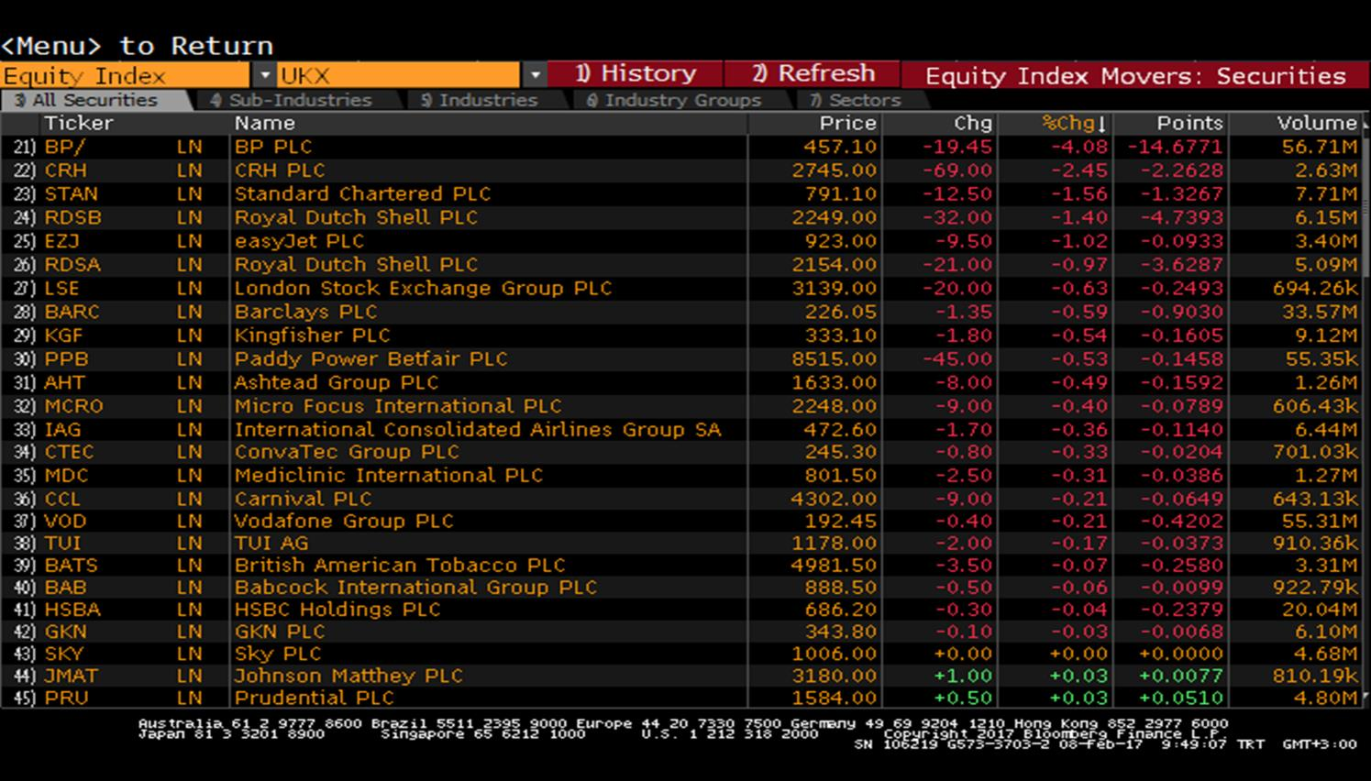The width and height of the screenshot is (1371, 781).
Task: Open HSBC Holdings PLC name
Action: (337, 610)
